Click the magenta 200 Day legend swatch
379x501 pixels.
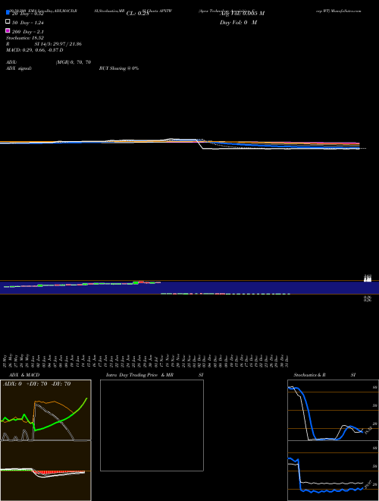(x=8, y=30)
